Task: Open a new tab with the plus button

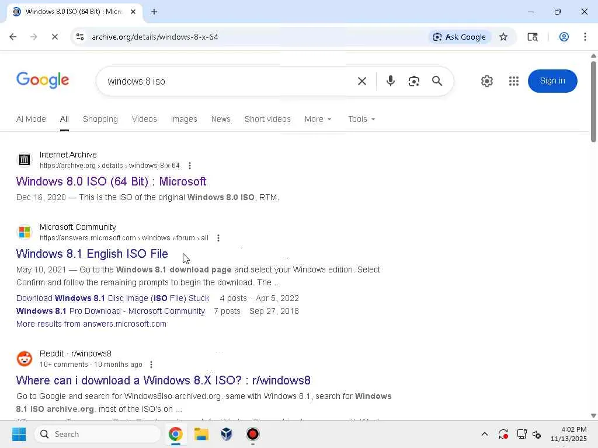Action: (154, 12)
